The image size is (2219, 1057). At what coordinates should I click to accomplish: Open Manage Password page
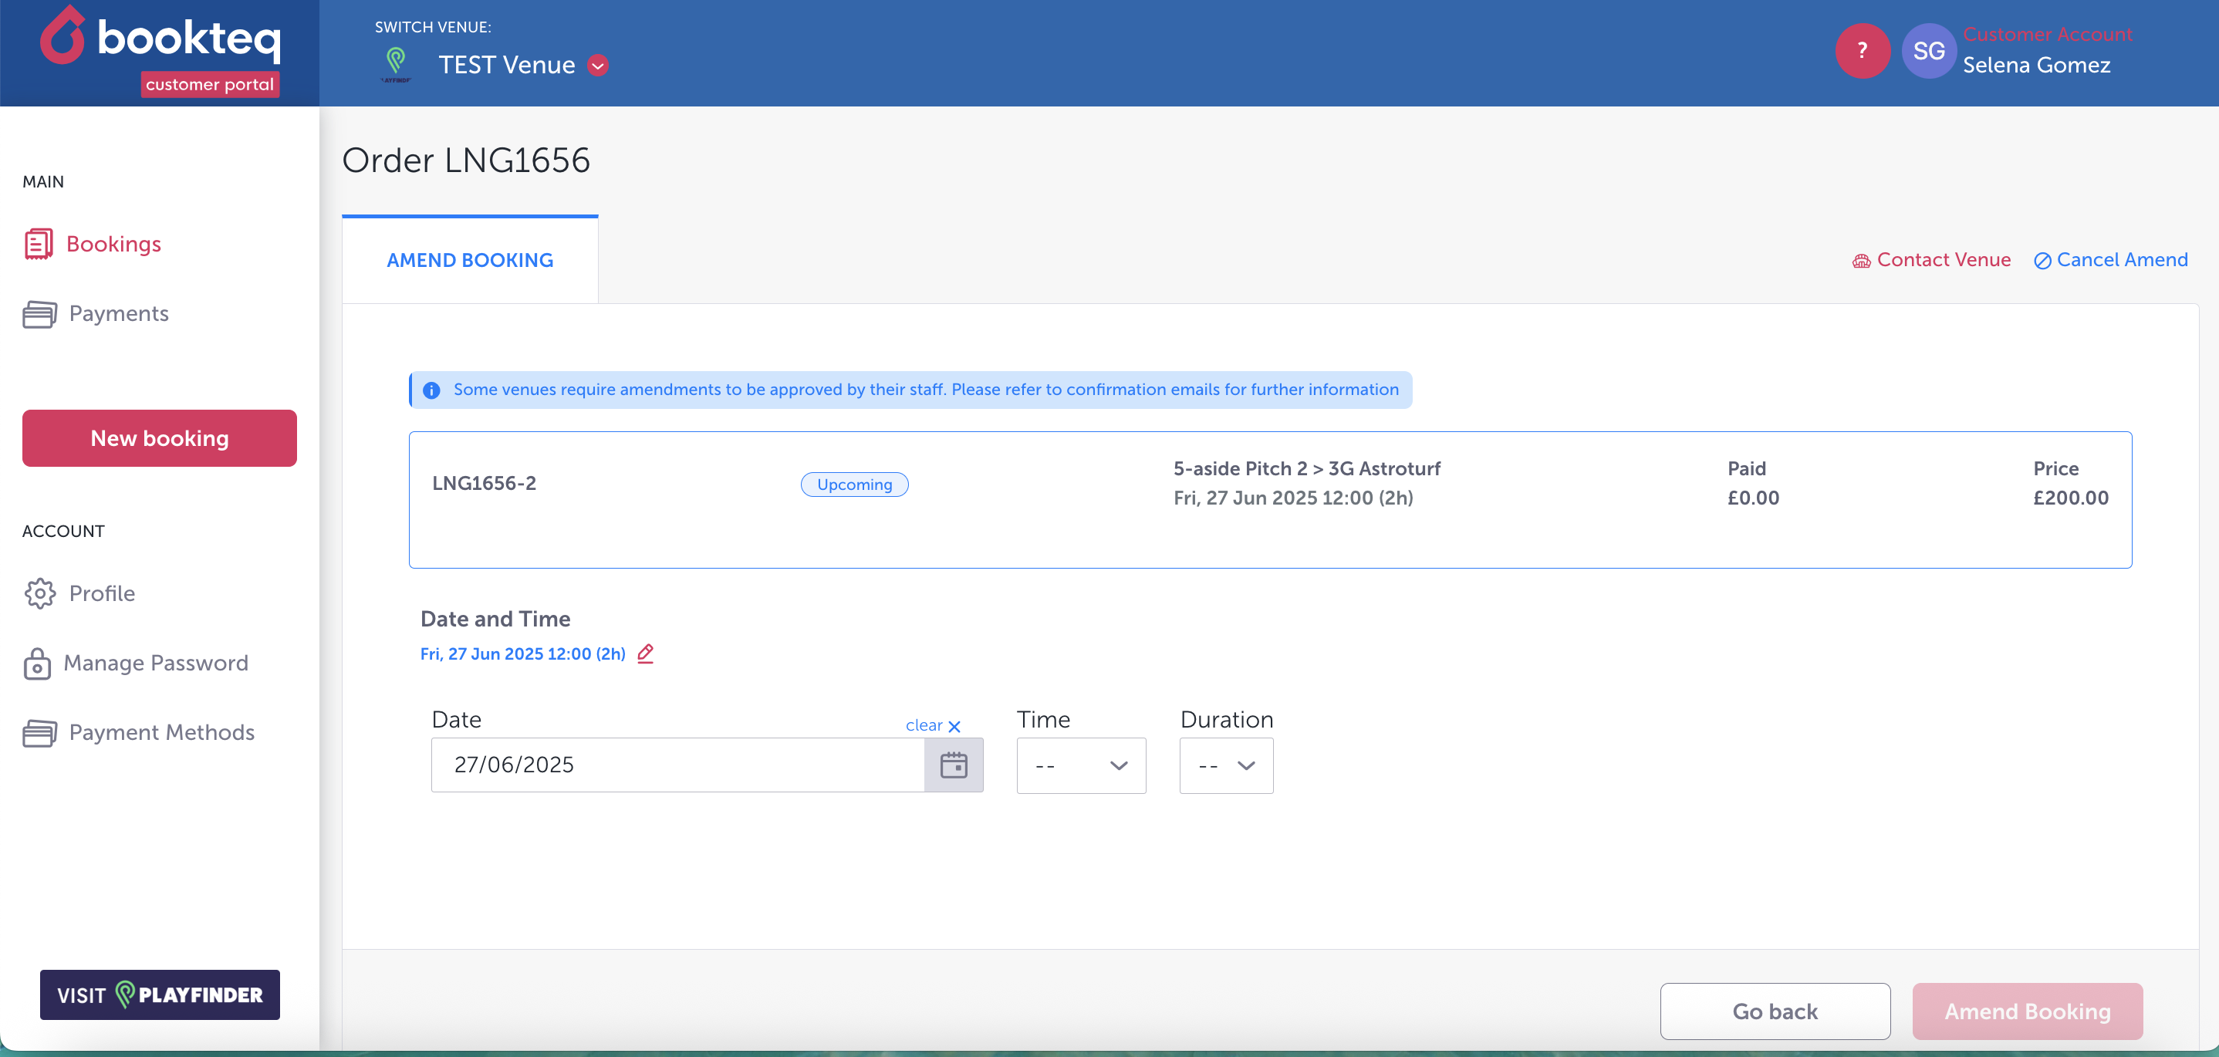pos(156,663)
